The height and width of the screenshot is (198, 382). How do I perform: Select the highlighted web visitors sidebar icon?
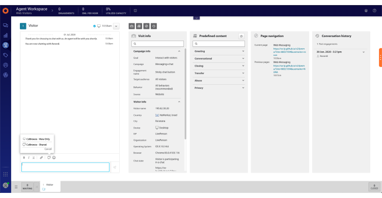6,45
